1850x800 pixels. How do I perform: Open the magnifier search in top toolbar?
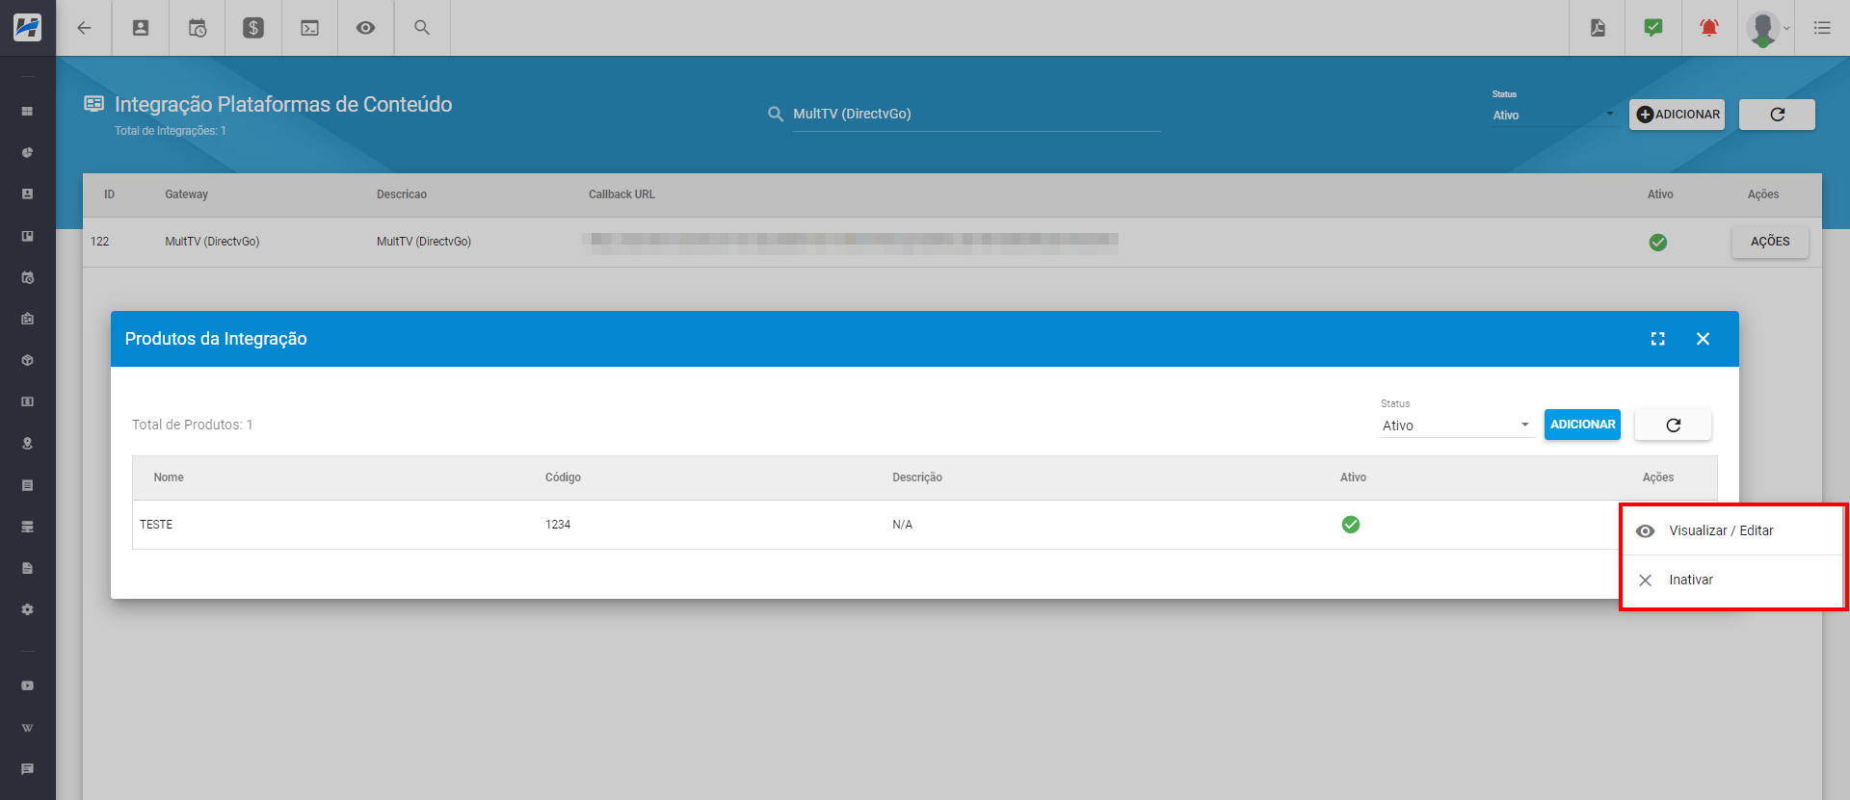point(422,28)
